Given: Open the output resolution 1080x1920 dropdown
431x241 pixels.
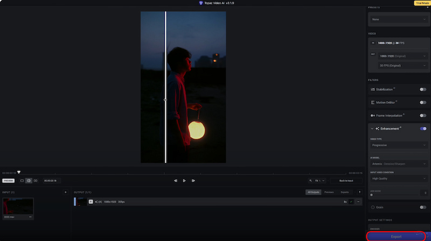Looking at the screenshot, I should tap(402, 56).
